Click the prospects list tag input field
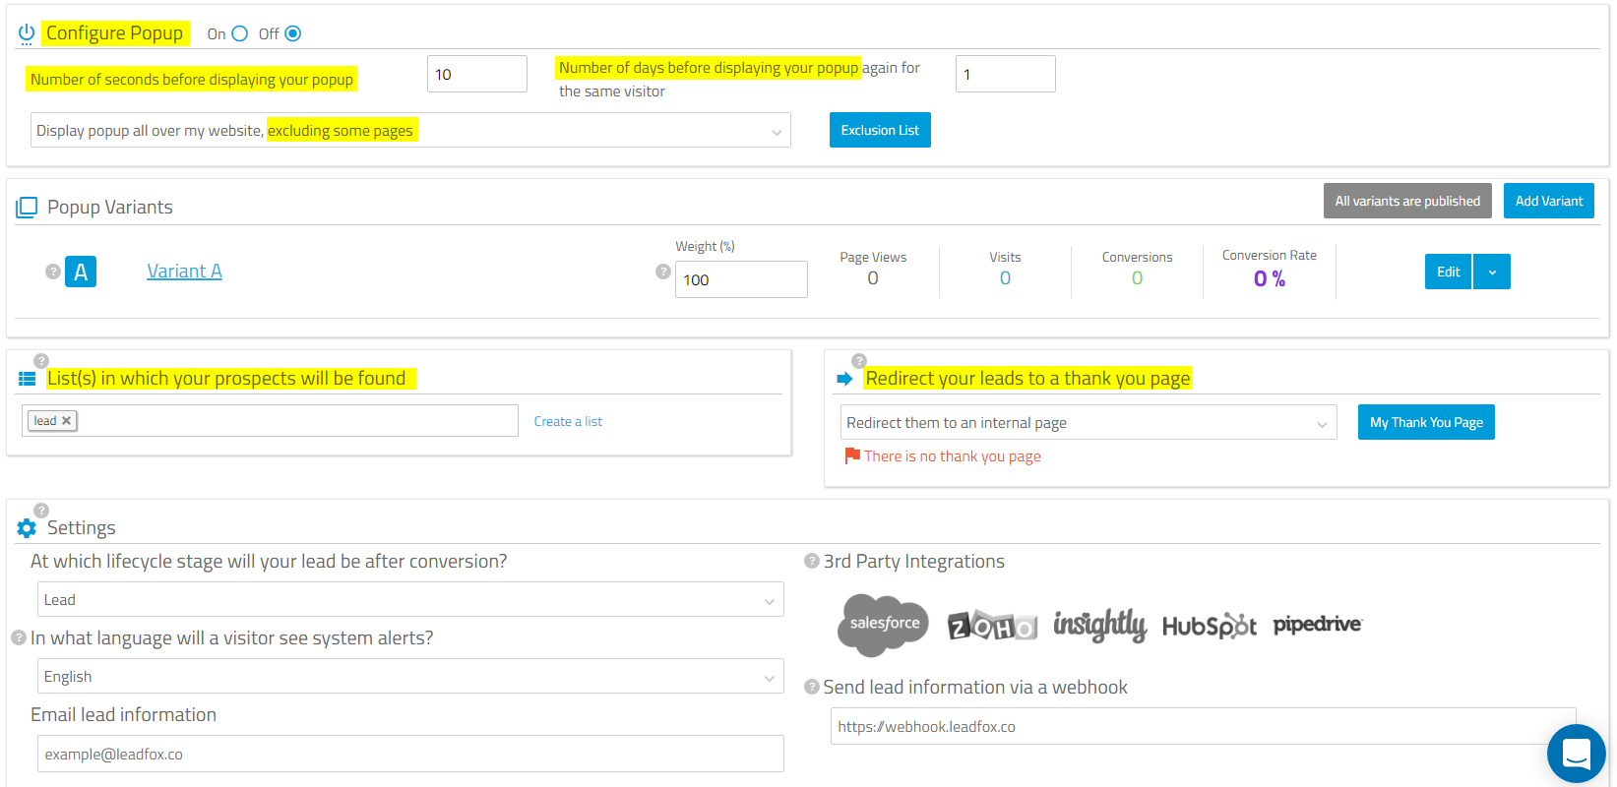Screen dimensions: 1617x787 270,421
